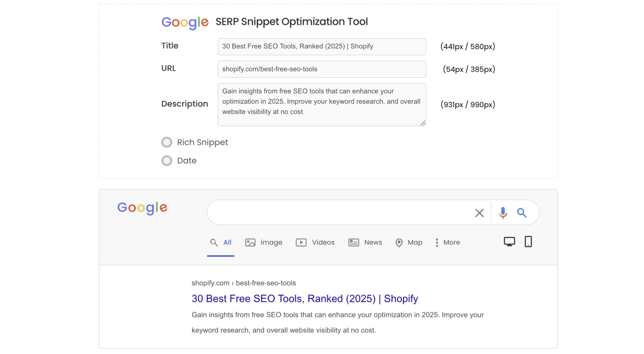Switch preview to mobile view icon
This screenshot has height=354, width=644.
click(528, 241)
